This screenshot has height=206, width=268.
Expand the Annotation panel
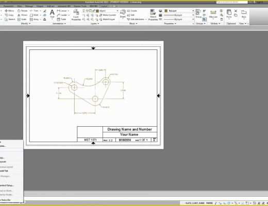(59, 24)
